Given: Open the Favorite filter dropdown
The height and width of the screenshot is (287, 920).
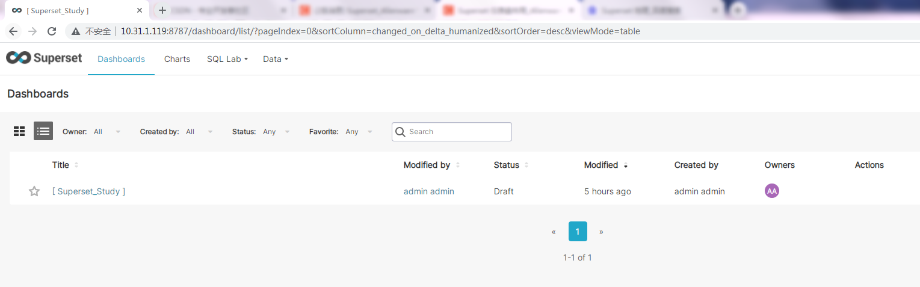Looking at the screenshot, I should [x=359, y=132].
